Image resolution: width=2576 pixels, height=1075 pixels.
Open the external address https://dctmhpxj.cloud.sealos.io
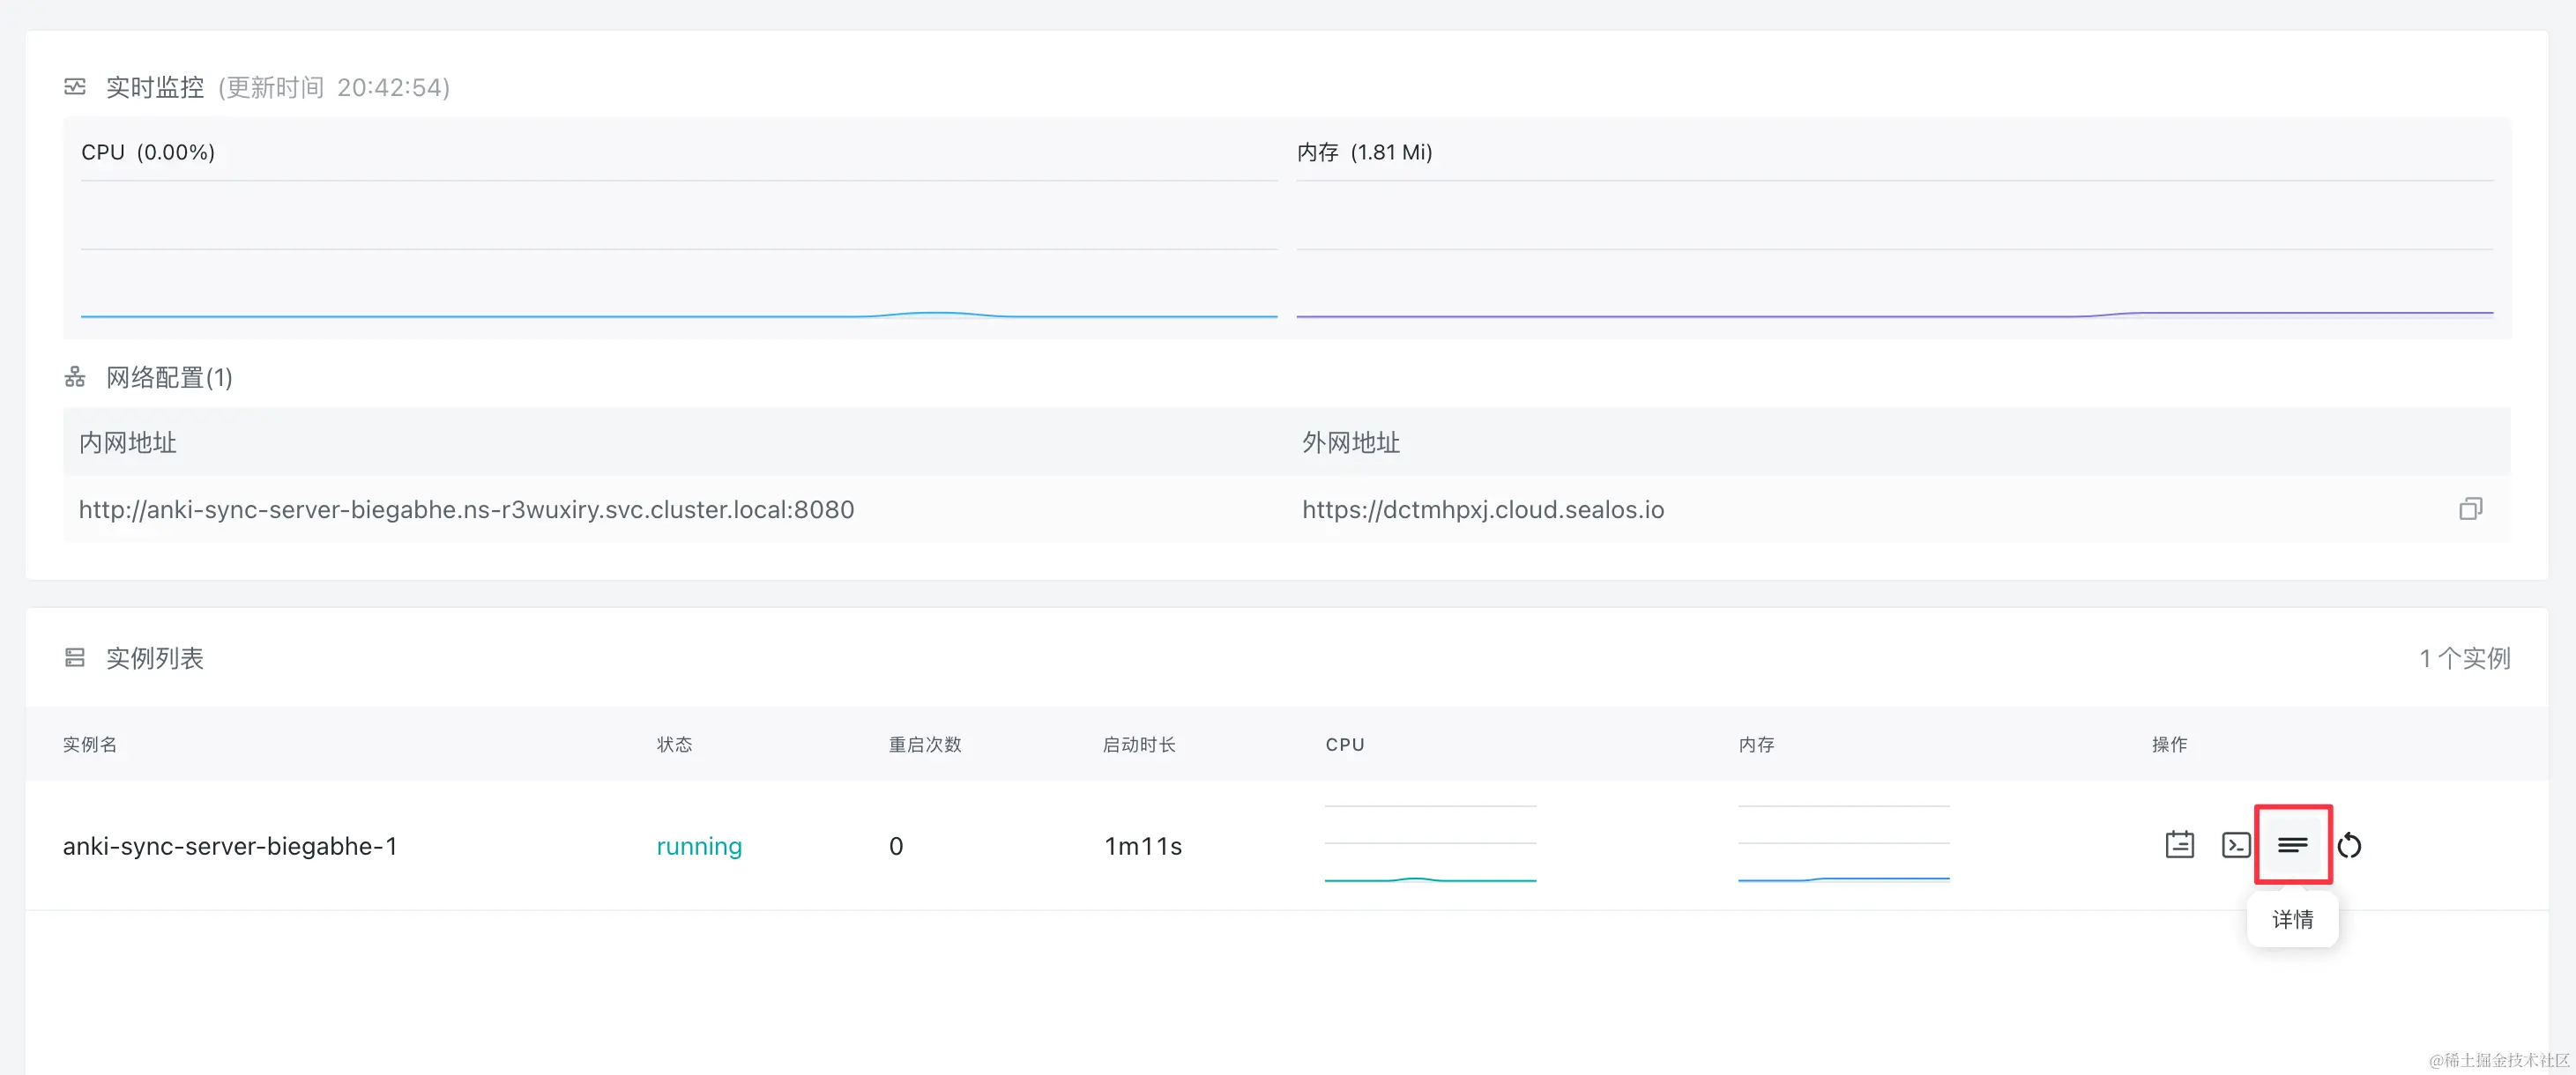1482,509
